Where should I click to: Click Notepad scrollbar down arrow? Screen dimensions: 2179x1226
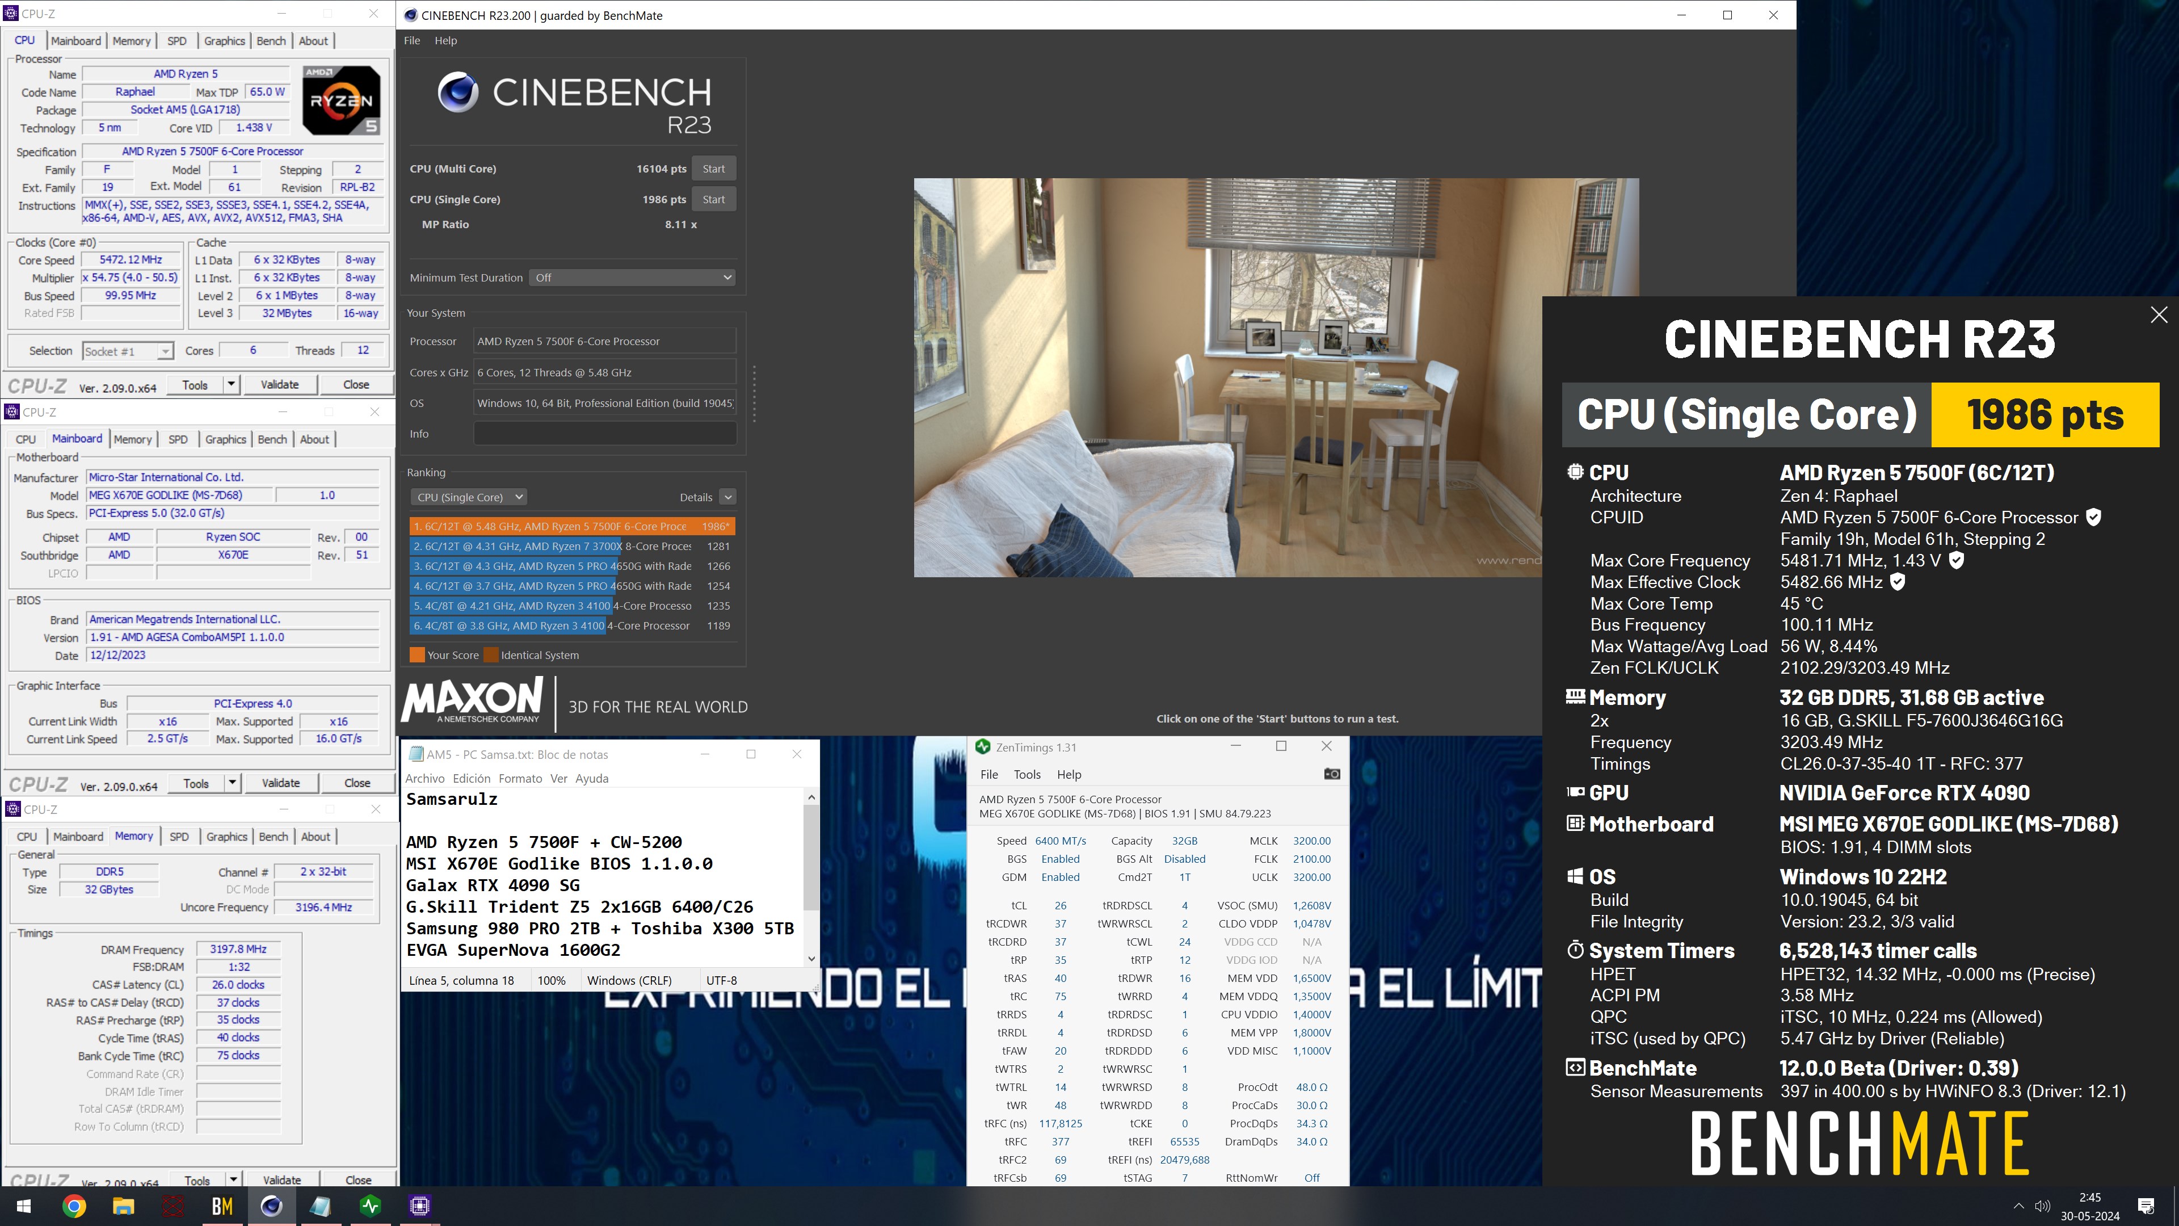pos(811,958)
